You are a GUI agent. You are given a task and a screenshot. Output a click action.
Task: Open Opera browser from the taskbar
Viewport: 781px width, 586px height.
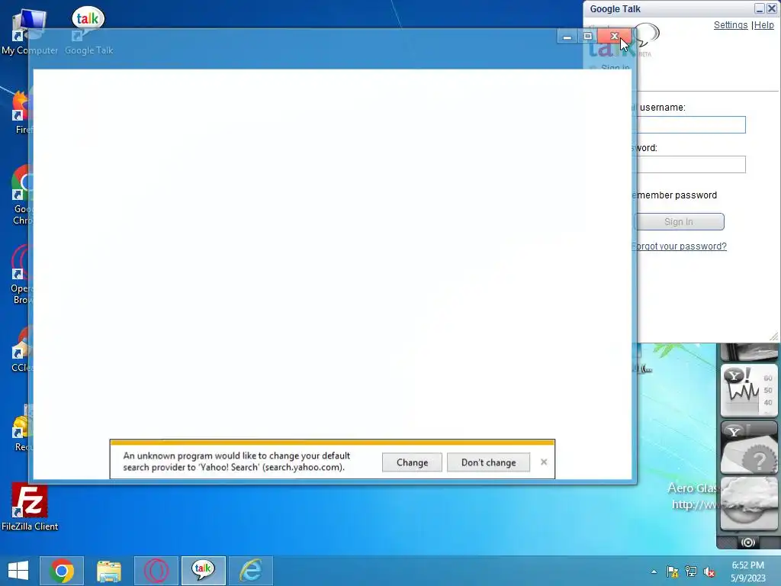(156, 571)
